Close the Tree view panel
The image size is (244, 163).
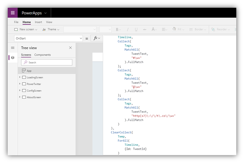point(70,48)
